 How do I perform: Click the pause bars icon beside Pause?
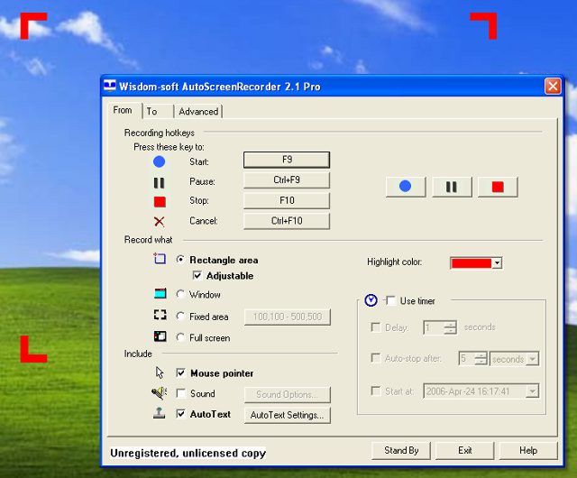click(x=159, y=183)
